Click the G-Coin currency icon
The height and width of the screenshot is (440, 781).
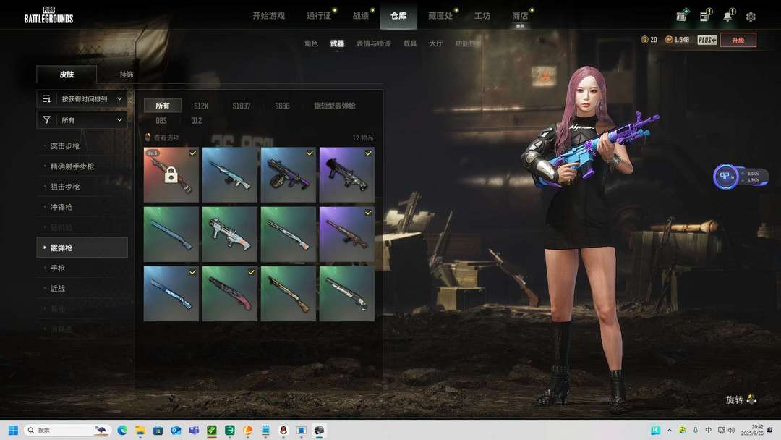pos(644,40)
